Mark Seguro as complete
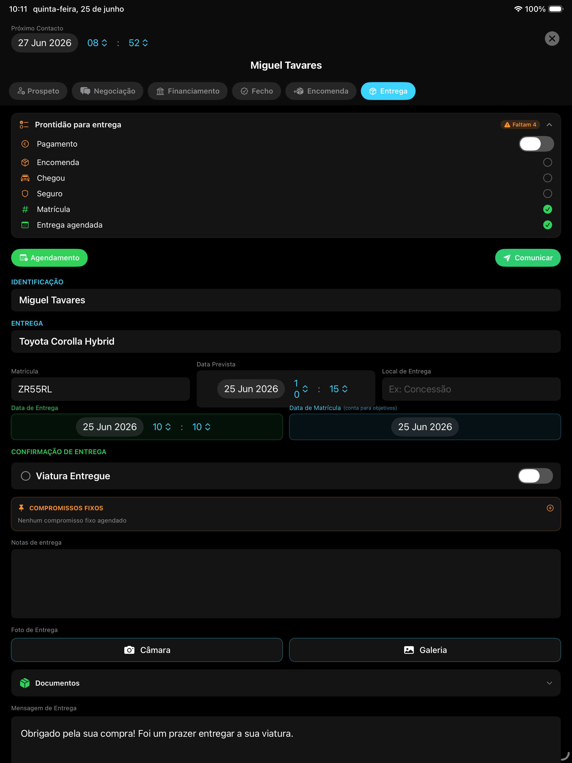This screenshot has height=763, width=572. pos(547,194)
